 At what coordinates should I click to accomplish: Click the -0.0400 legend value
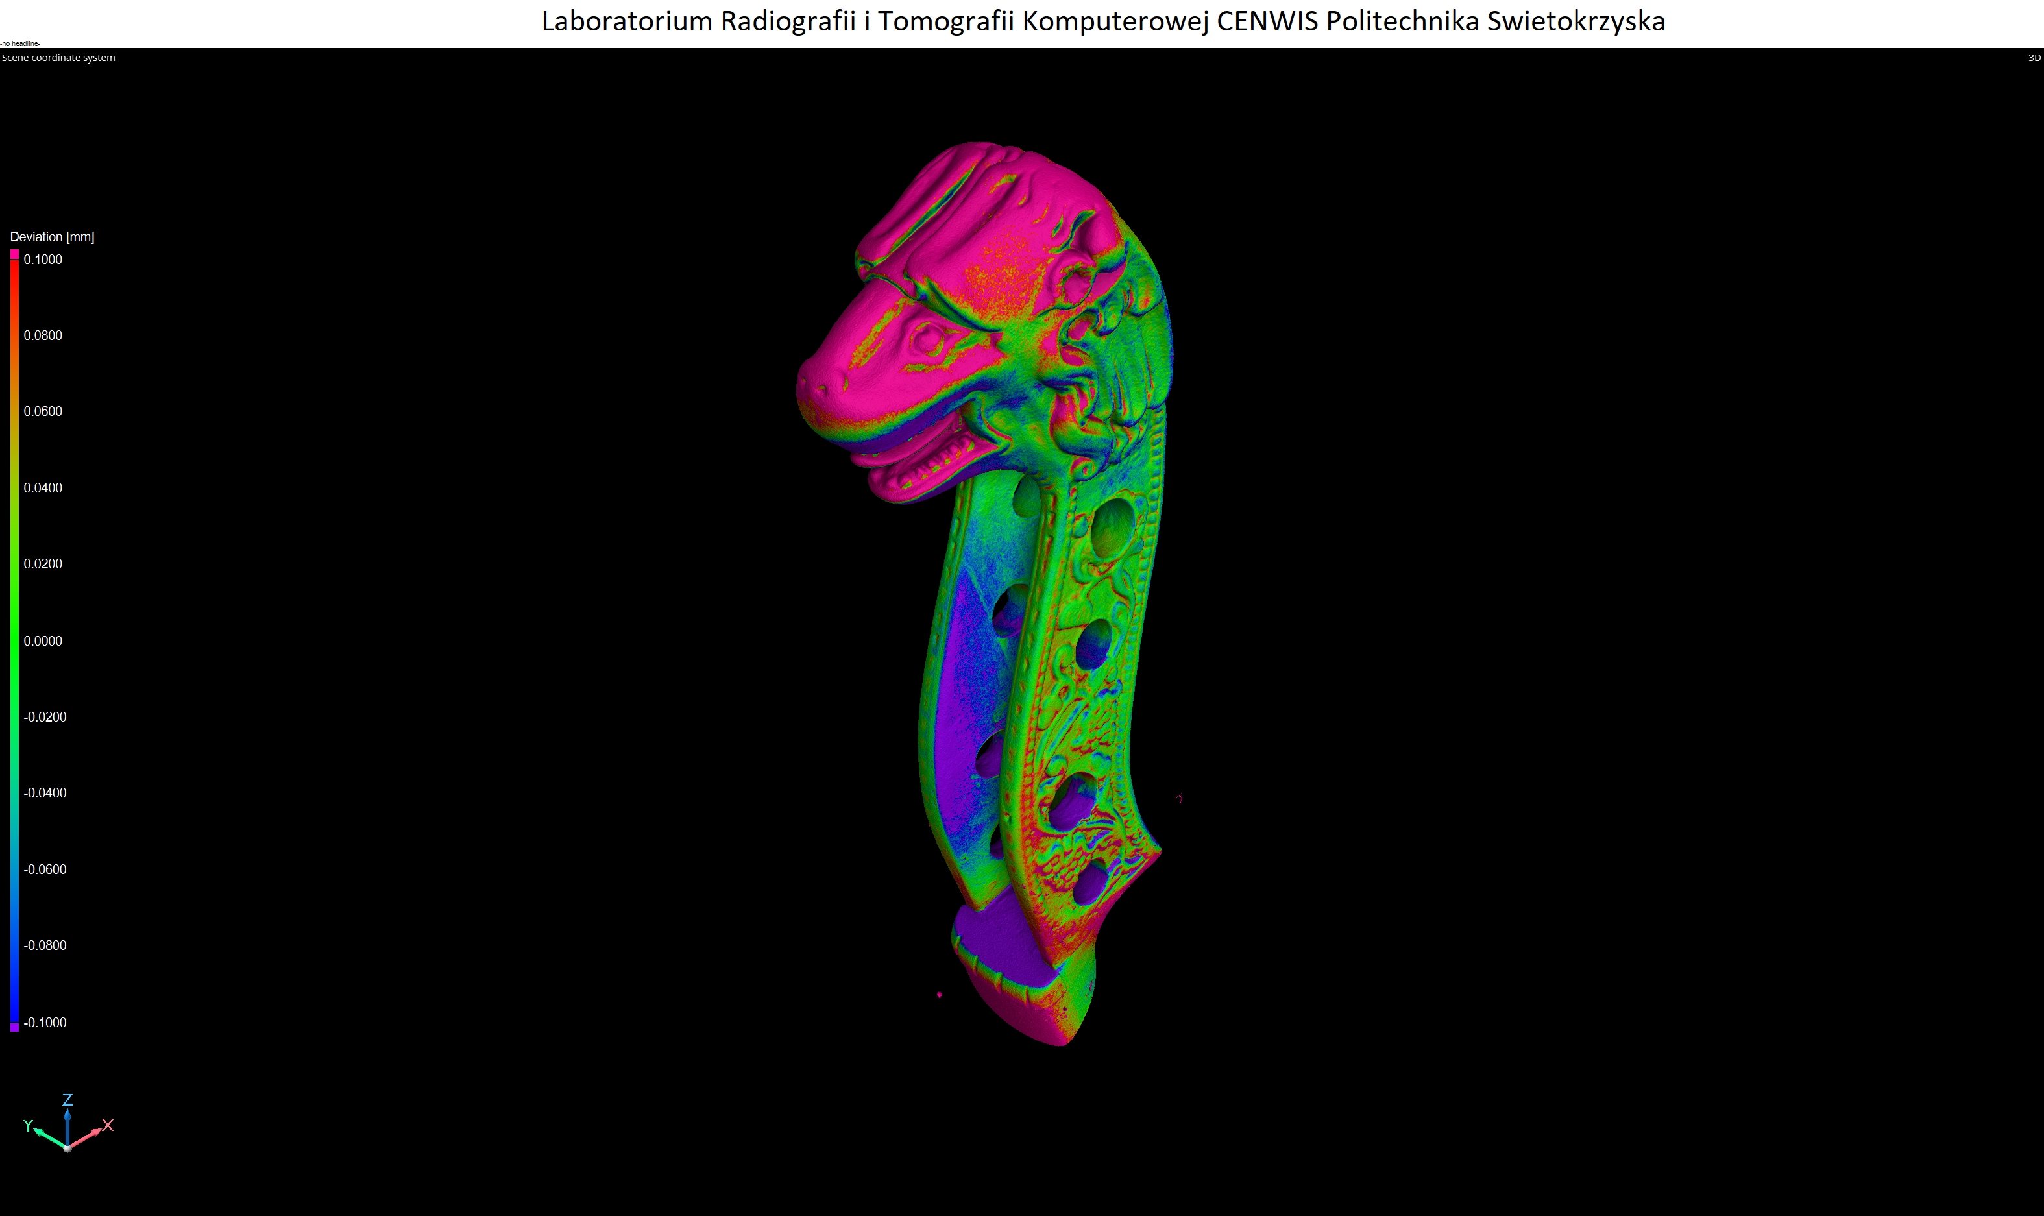(x=45, y=792)
